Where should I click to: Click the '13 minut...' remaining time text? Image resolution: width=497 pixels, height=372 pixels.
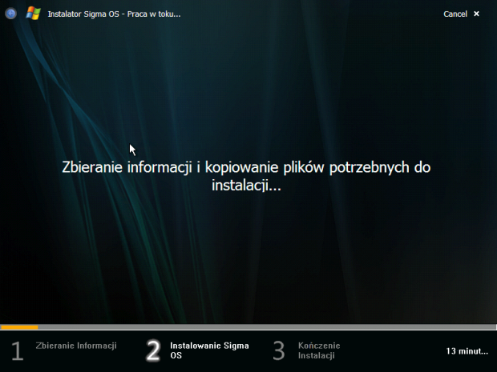(x=467, y=351)
